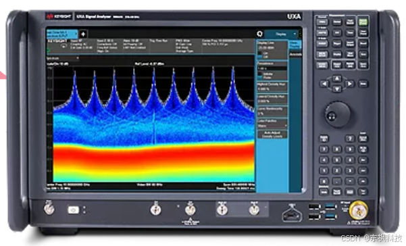Tap the Atten 10 dB section in measurement bar

click(x=134, y=45)
